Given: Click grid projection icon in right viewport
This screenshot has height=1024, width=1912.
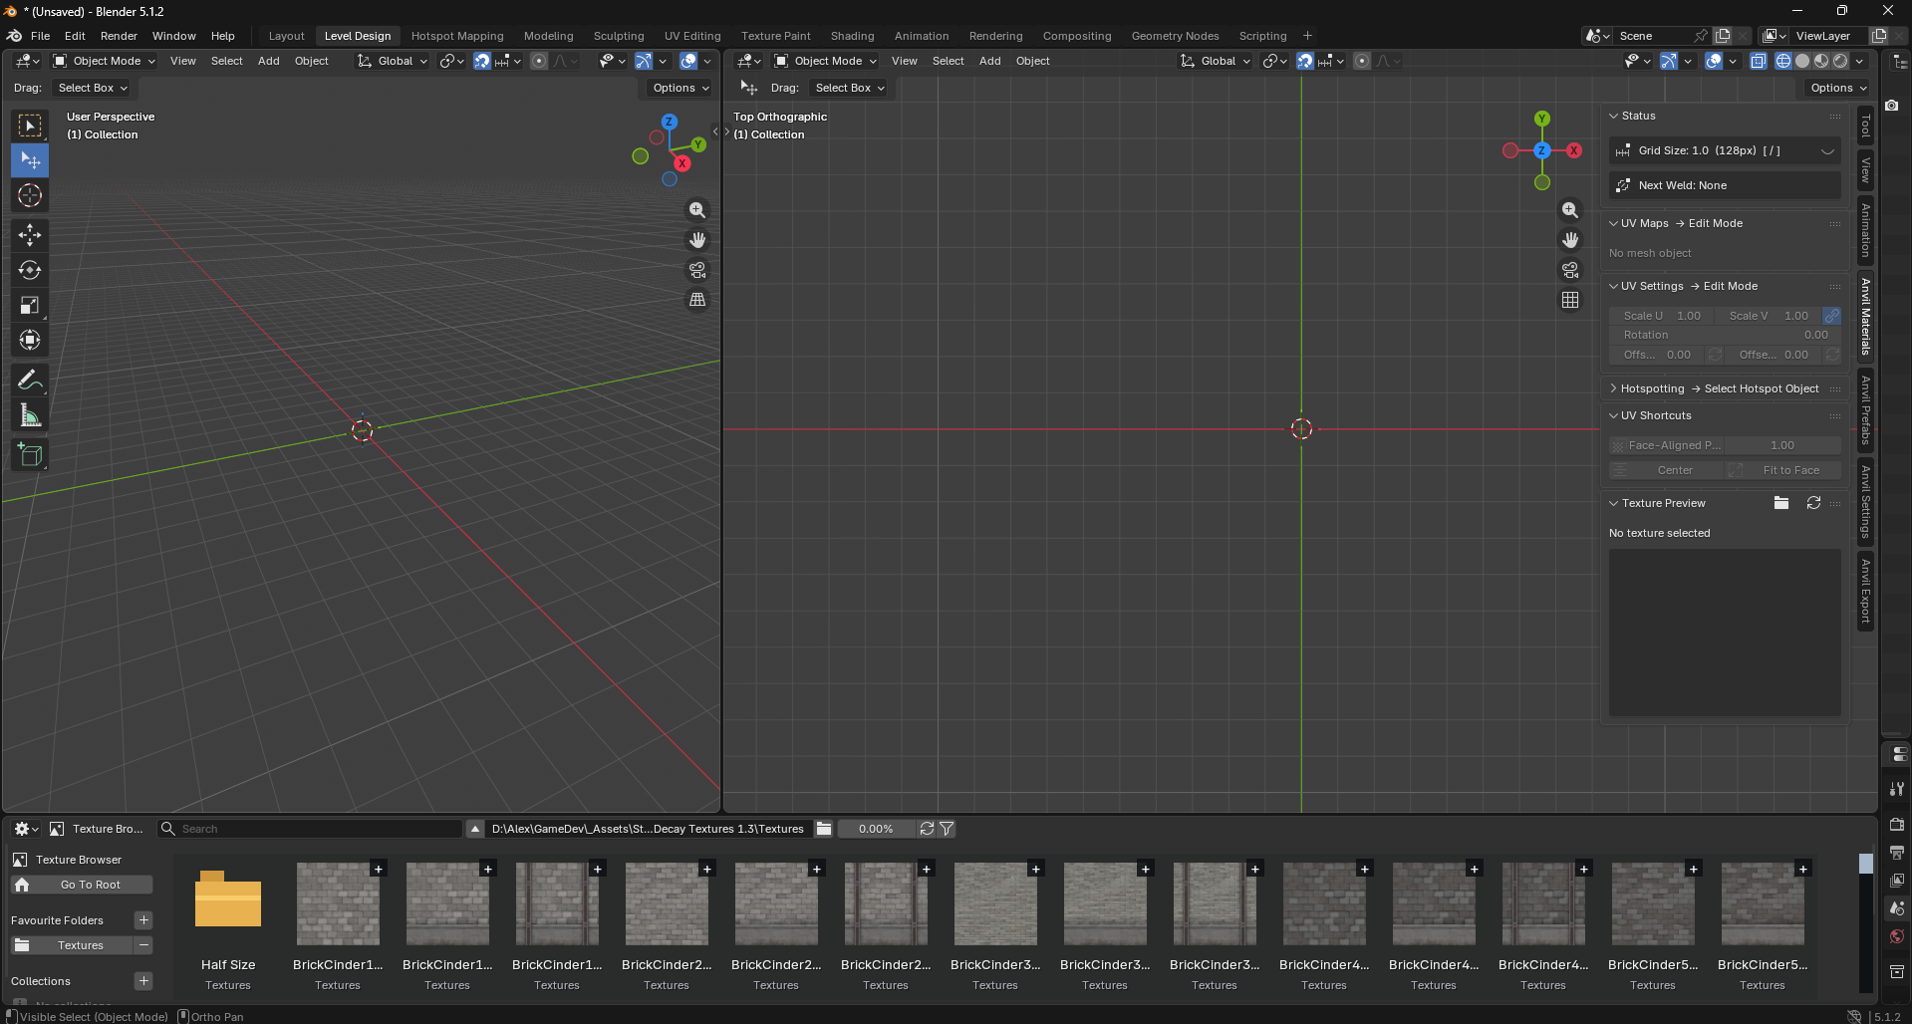Looking at the screenshot, I should 1570,300.
